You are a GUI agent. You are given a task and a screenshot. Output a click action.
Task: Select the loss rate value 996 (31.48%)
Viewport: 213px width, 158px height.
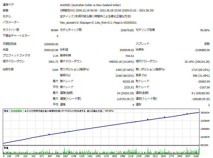tap(201, 76)
